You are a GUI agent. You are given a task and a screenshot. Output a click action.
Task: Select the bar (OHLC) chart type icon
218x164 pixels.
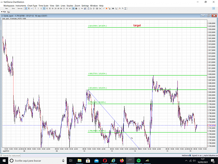[x=29, y=8]
